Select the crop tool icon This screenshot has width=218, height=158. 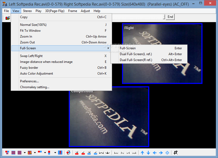tap(175, 153)
